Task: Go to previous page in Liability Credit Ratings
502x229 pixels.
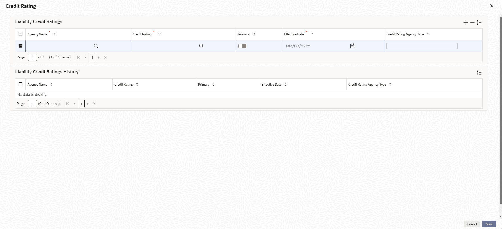Action: point(85,57)
